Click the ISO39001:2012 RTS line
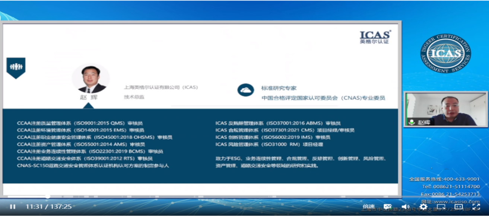The height and width of the screenshot is (216, 489). point(85,158)
